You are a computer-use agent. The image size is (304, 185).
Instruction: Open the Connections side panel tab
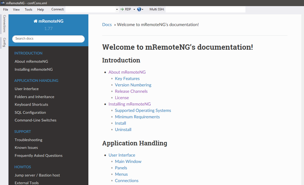tap(4, 23)
